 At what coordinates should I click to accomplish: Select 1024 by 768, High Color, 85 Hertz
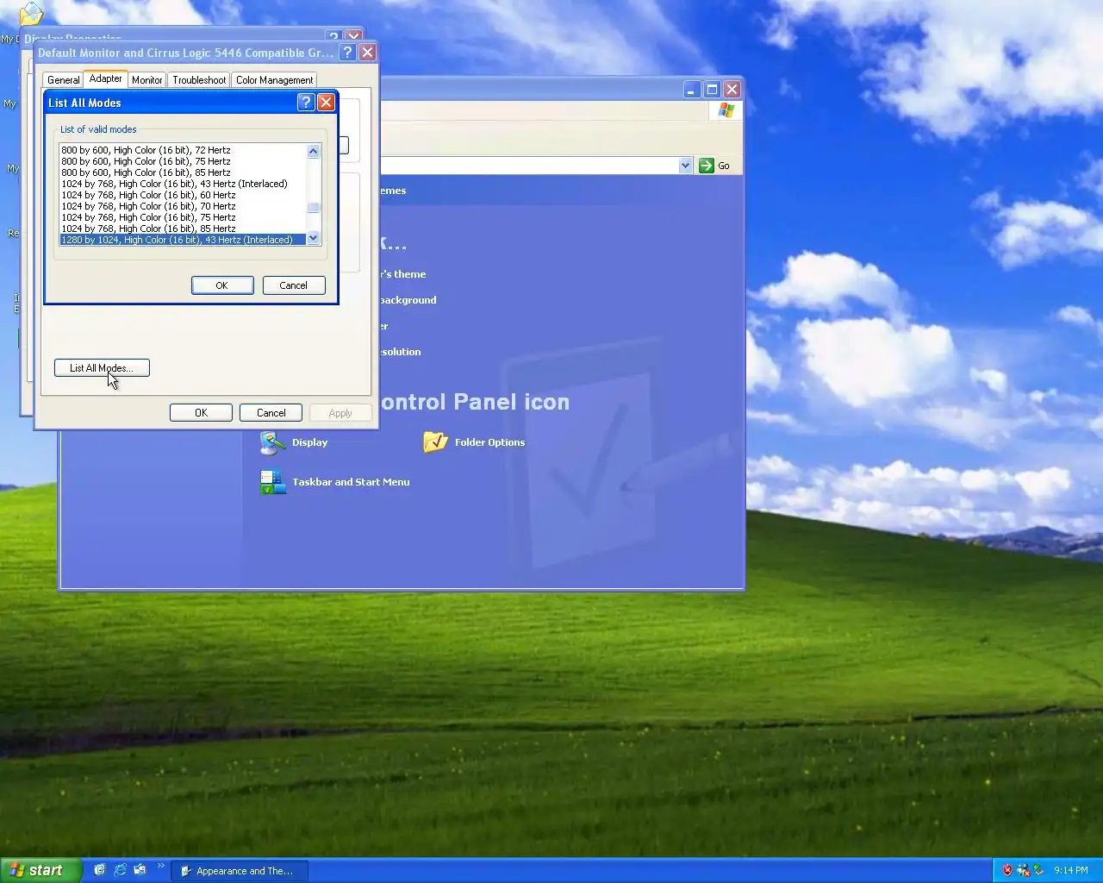point(183,229)
